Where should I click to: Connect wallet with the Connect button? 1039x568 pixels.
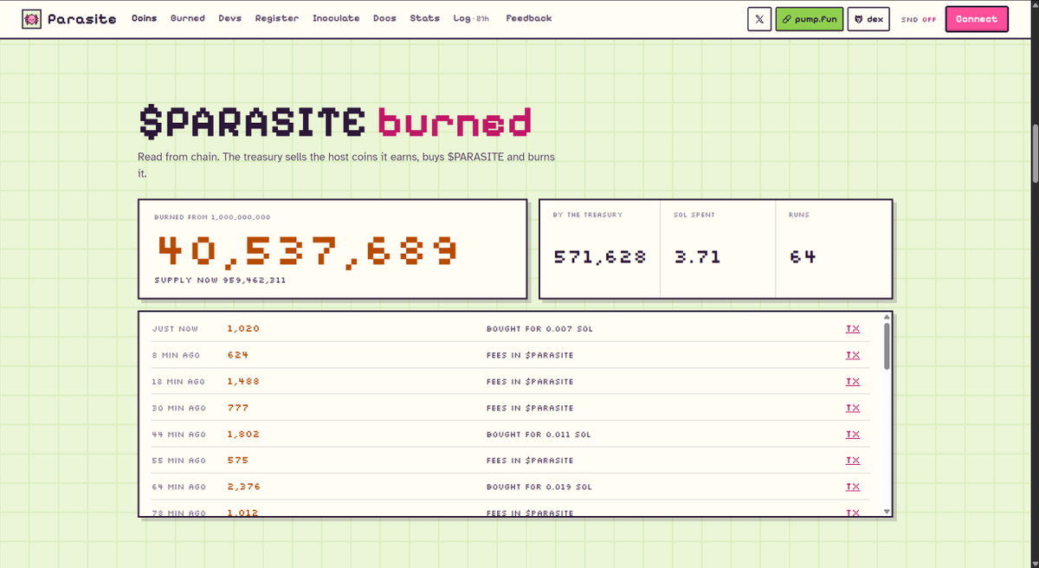point(977,19)
